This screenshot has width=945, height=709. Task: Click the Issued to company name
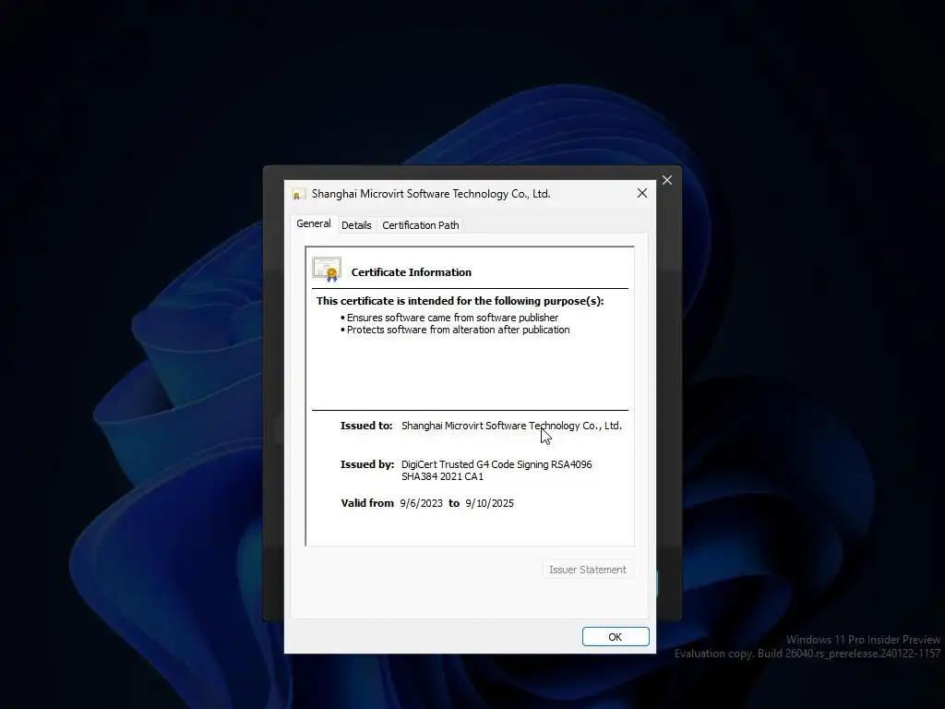pos(511,426)
